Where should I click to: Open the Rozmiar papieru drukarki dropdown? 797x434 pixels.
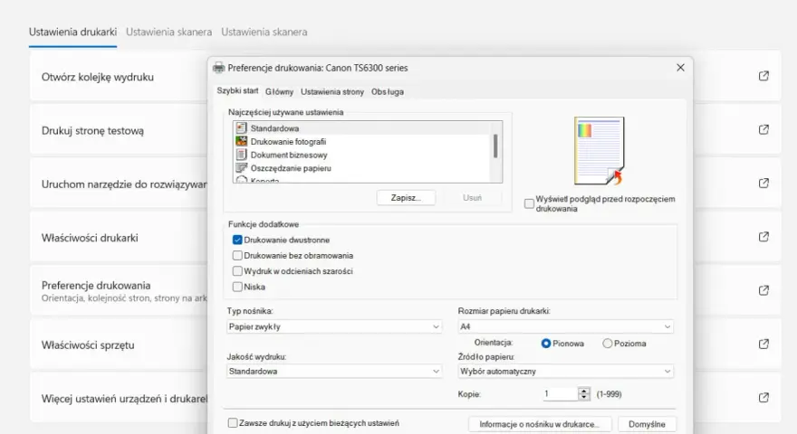[566, 326]
